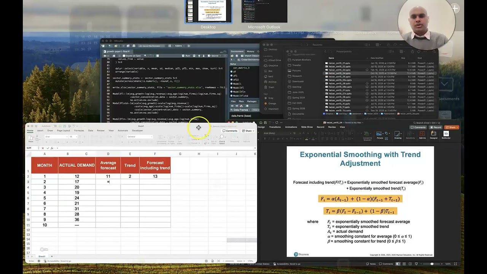Click the formula bar cancel X icon
Viewport: 487px width, 274px height.
[x=43, y=148]
